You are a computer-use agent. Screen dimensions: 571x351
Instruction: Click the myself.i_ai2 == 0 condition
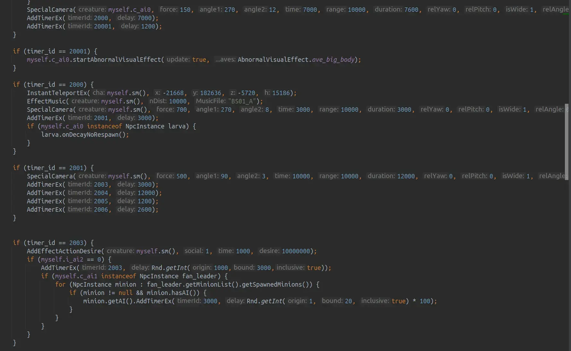(x=71, y=259)
